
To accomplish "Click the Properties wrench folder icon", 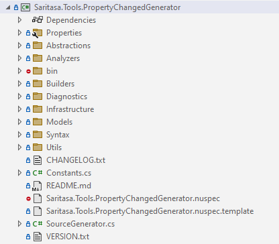I will tap(37, 34).
